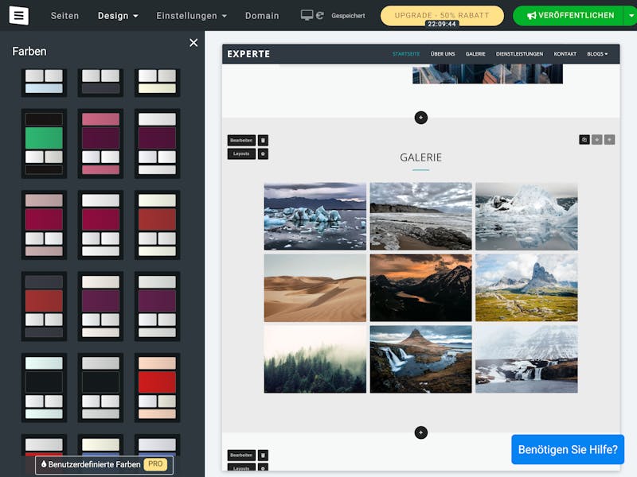Select the green and black color palette
637x477 pixels.
click(x=44, y=144)
